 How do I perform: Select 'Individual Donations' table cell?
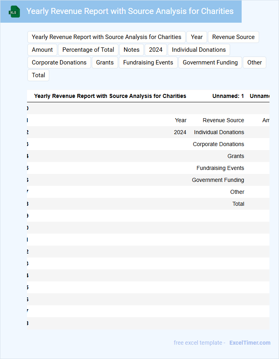(219, 132)
